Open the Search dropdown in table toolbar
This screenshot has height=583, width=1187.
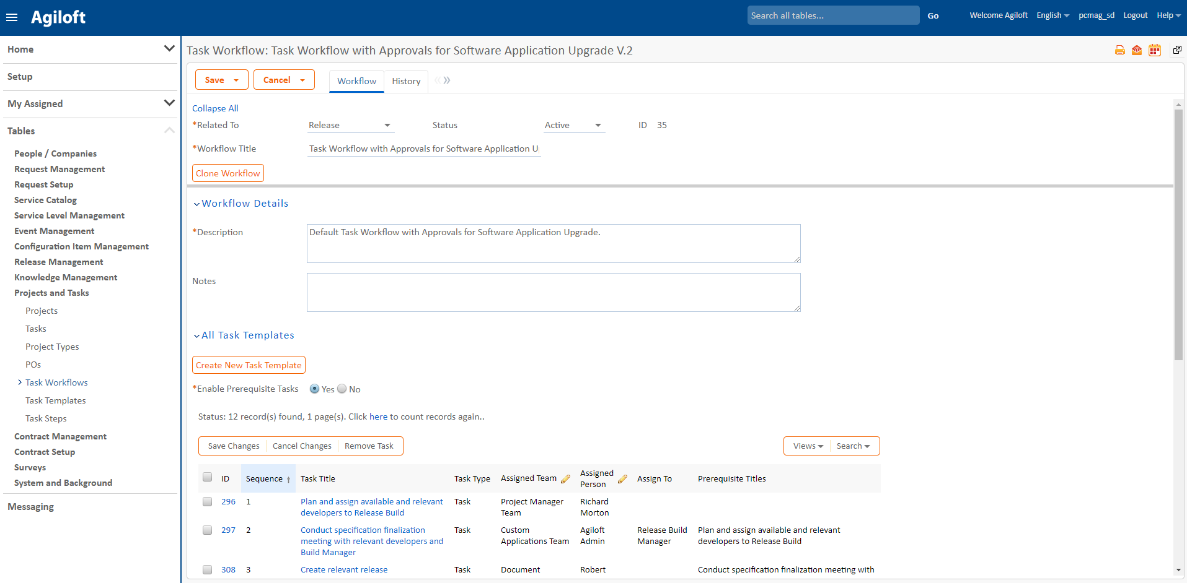854,446
